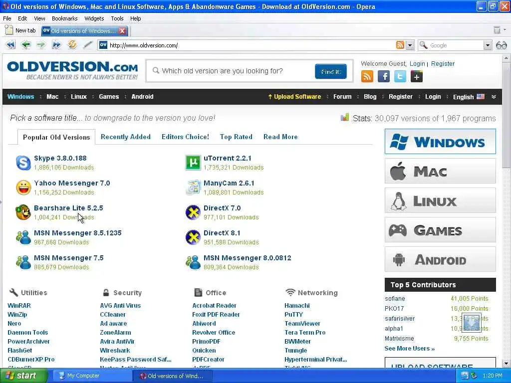This screenshot has width=511, height=383.
Task: Reload the page with the orange reload icon
Action: [72, 44]
